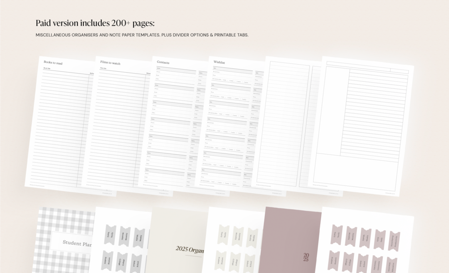449x273 pixels.
Task: Open the Cornell-style note paper page
Action: pos(361,126)
